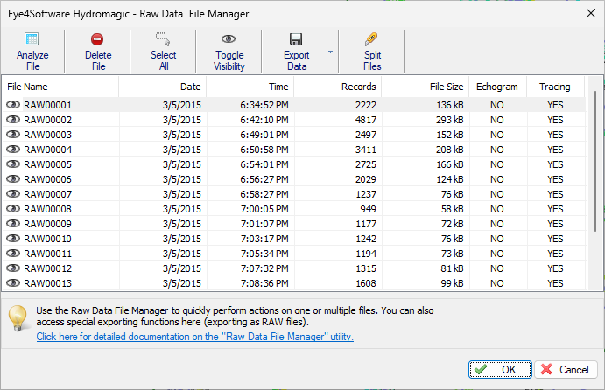Select file name RAW00003
This screenshot has width=605, height=390.
coord(48,135)
